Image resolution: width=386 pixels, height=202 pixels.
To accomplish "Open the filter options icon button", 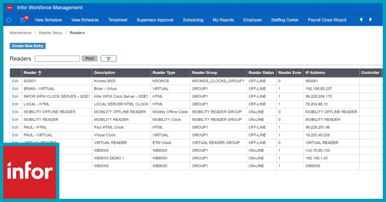I will click(x=108, y=58).
